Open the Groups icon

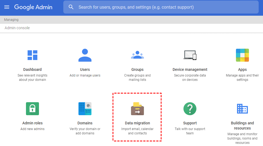137,55
